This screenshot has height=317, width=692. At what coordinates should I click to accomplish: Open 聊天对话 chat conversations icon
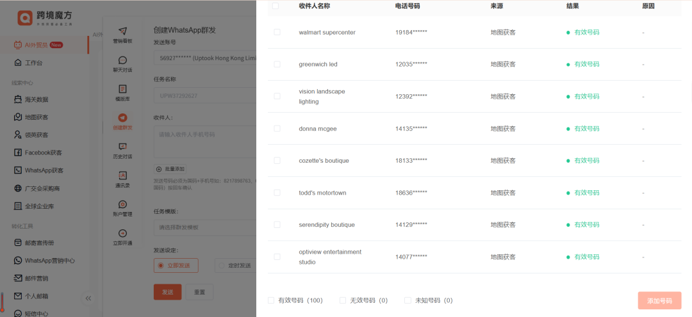[x=122, y=65]
